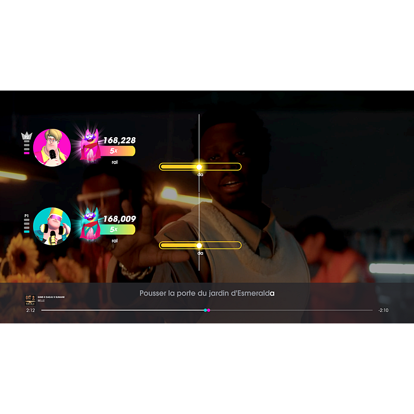Click the pink mascot beside score 168,228

click(x=90, y=145)
